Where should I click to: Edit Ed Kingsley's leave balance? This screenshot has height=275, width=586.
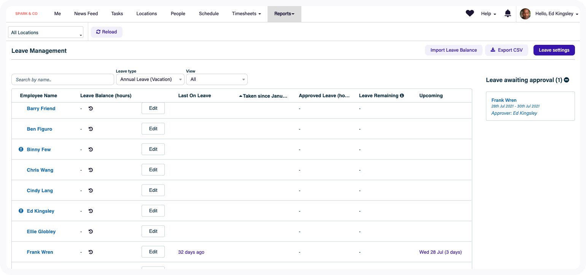153,211
